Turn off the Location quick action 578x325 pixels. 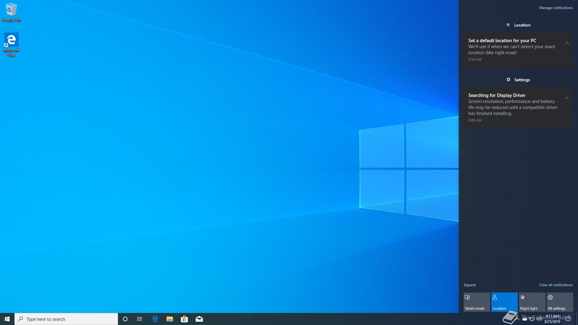click(x=504, y=302)
